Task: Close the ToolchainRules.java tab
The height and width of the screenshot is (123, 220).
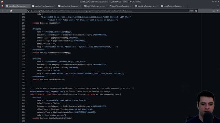Action: (184, 6)
